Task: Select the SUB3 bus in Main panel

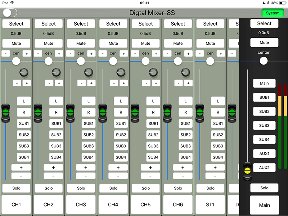Action: click(x=264, y=125)
